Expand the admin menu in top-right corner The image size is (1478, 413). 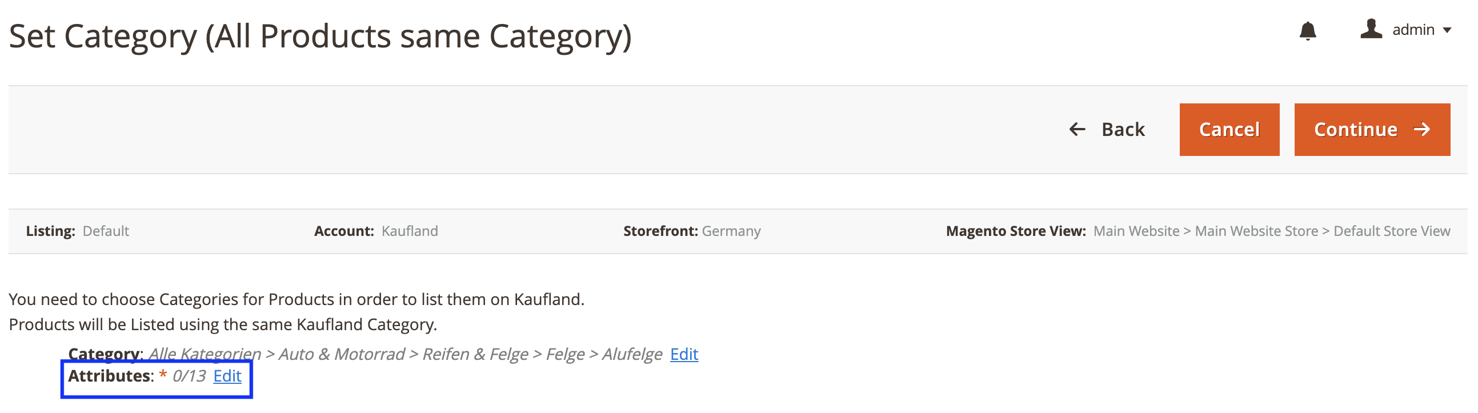[1415, 30]
